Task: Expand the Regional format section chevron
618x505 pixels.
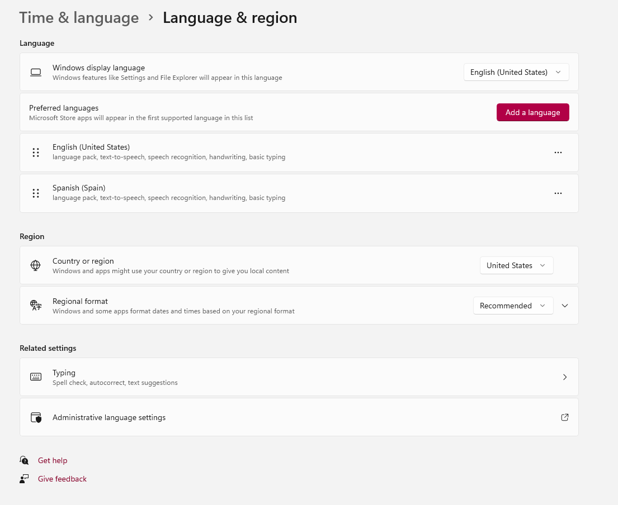Action: [564, 306]
